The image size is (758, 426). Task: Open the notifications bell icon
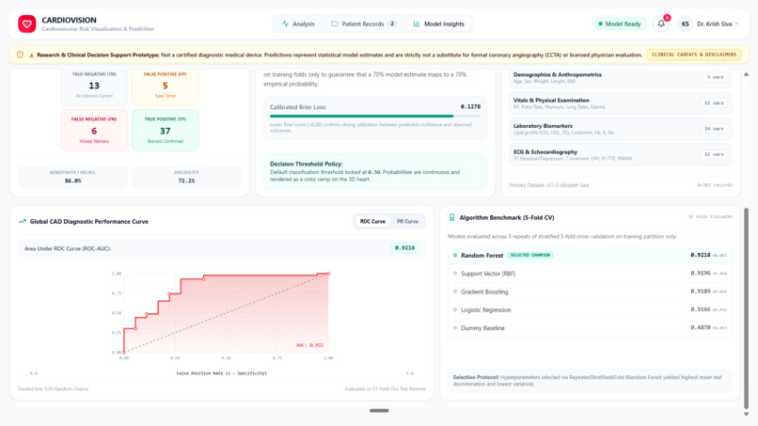661,24
